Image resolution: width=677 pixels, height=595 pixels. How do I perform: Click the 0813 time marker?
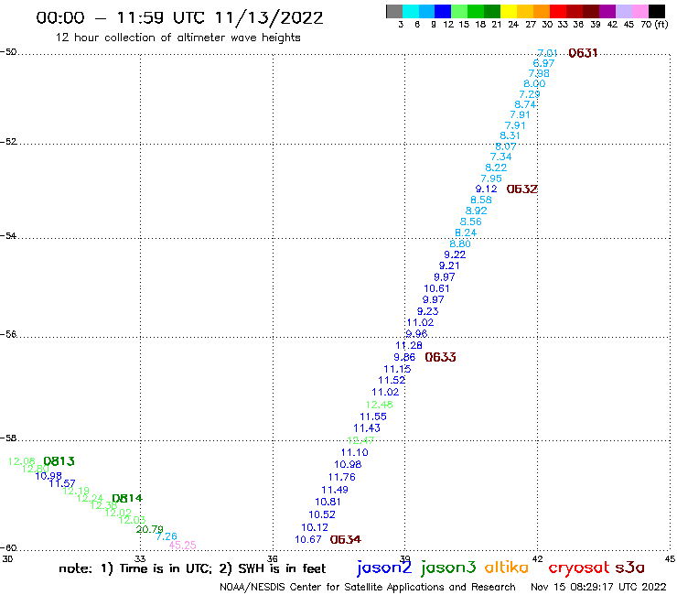[59, 461]
